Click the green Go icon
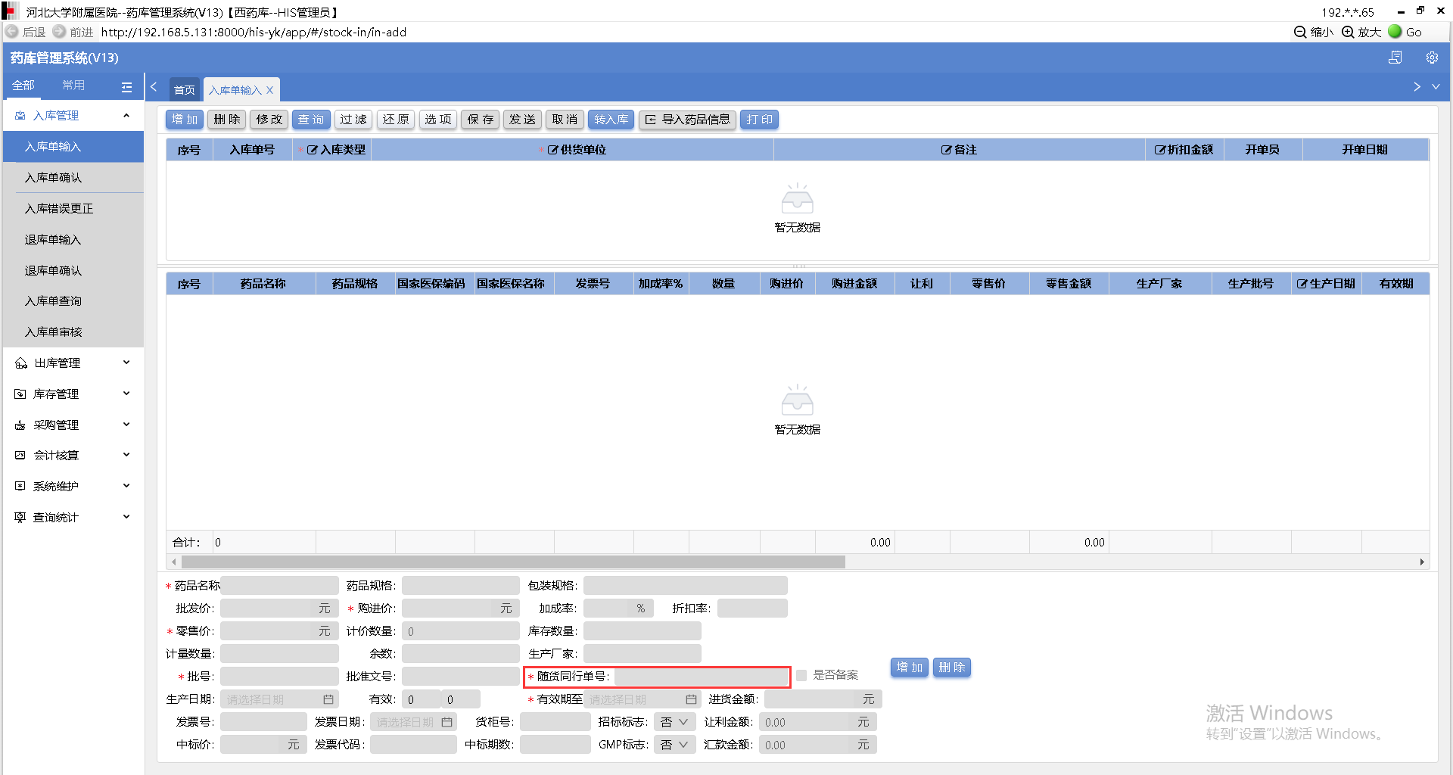Image resolution: width=1453 pixels, height=775 pixels. [1395, 32]
